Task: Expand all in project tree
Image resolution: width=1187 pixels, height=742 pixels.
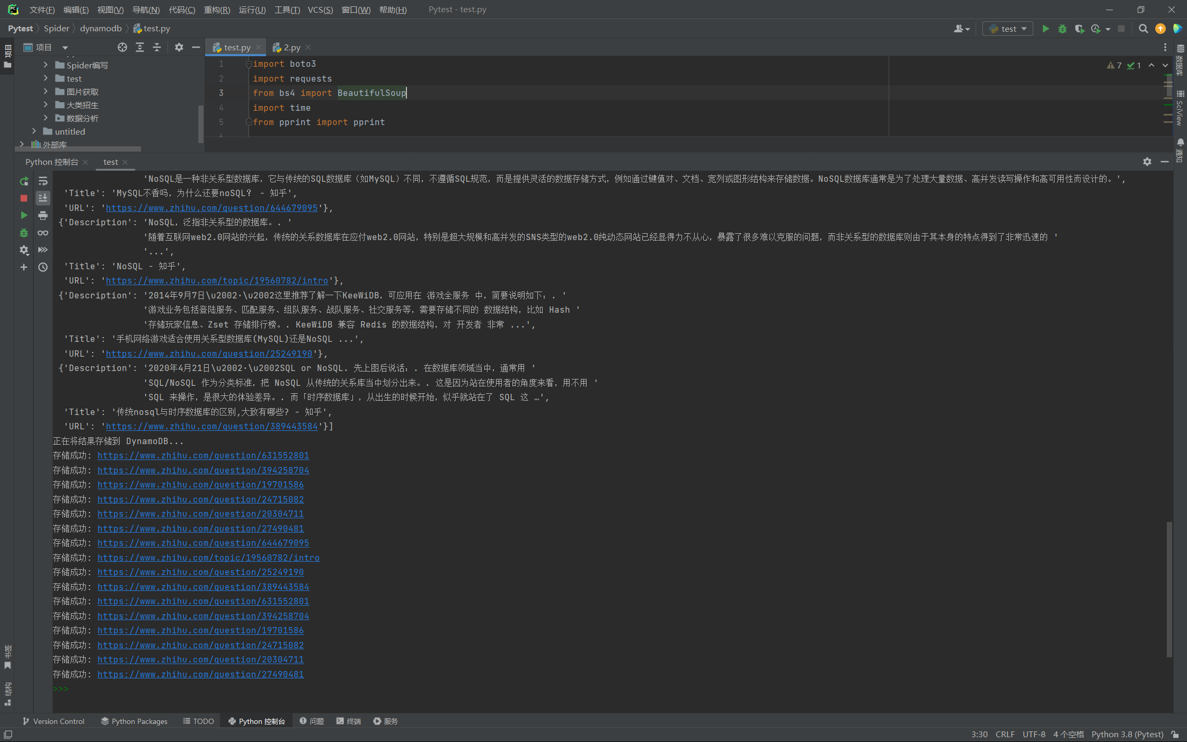Action: tap(140, 47)
